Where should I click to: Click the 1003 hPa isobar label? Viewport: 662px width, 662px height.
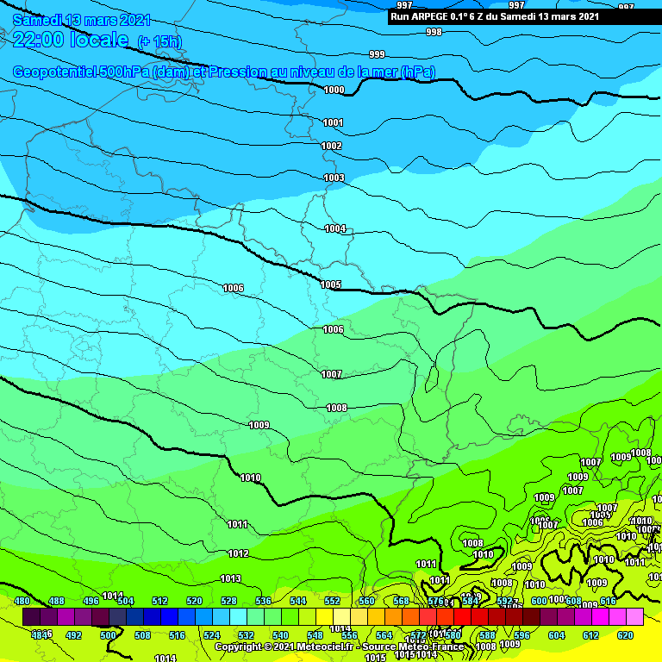[334, 178]
